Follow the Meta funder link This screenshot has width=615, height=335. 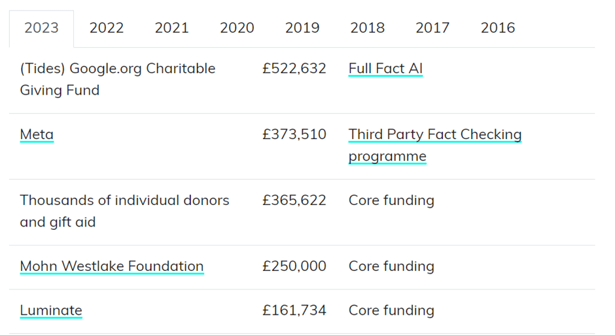37,135
